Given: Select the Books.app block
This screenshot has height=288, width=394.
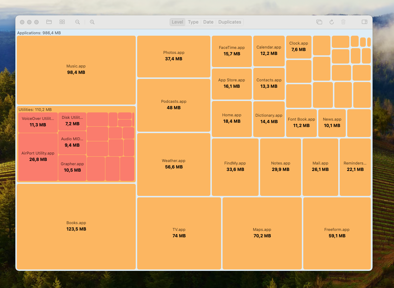Looking at the screenshot, I should [76, 226].
